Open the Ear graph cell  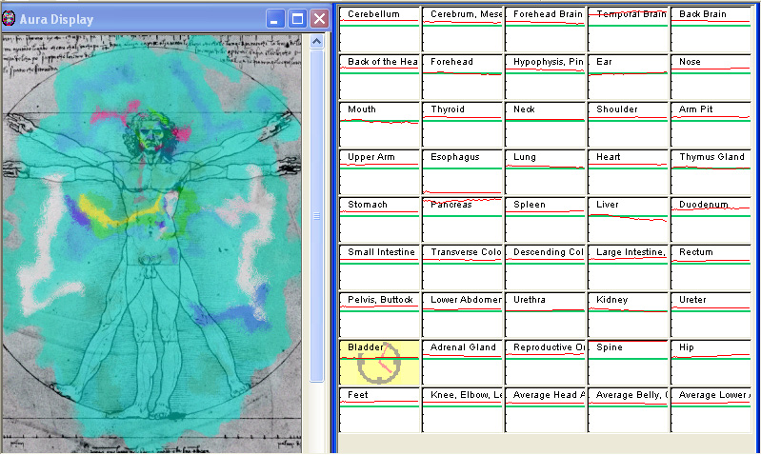[628, 77]
